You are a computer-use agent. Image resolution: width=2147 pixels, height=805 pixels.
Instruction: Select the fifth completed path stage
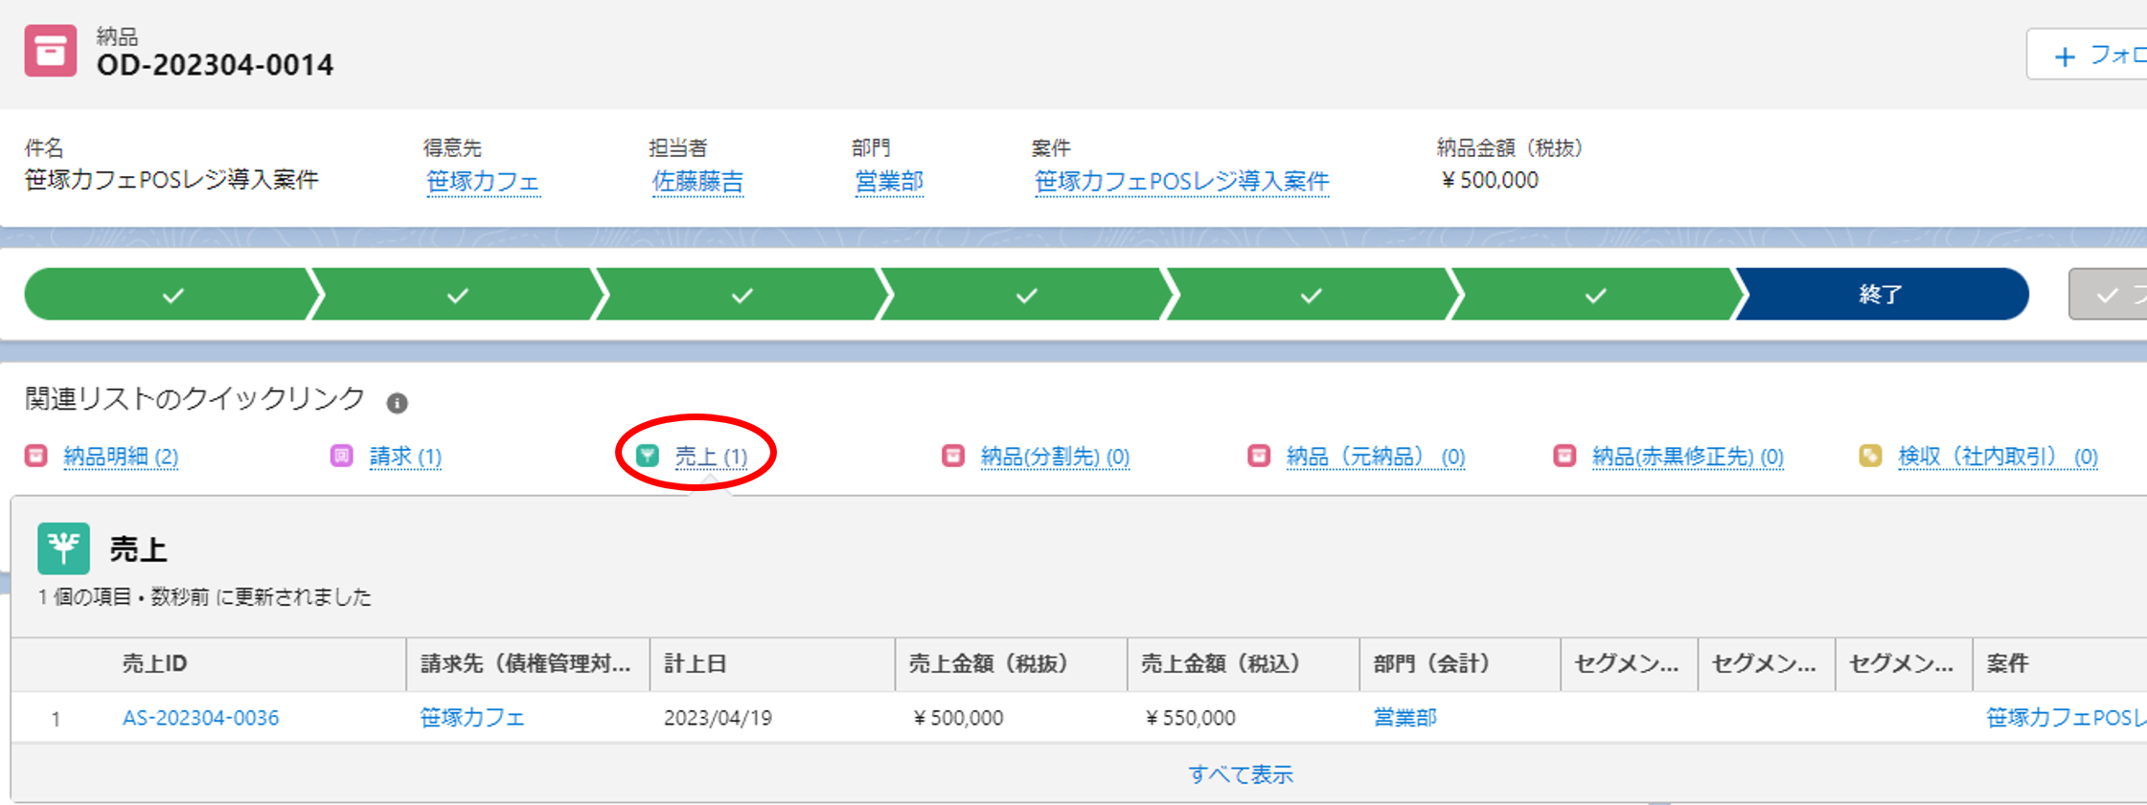1311,294
